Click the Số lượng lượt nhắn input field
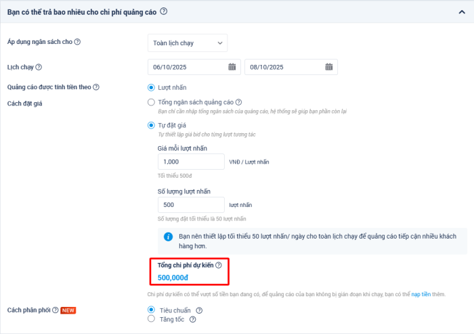The image size is (474, 334). point(190,205)
